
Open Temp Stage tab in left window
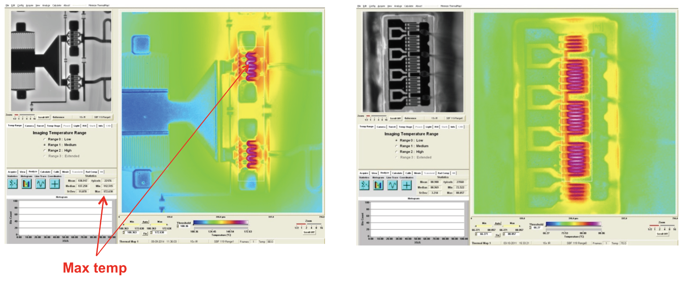click(54, 126)
